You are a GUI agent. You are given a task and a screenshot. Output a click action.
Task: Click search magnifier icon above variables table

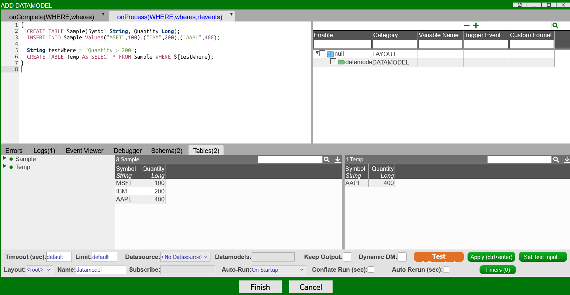click(x=555, y=25)
